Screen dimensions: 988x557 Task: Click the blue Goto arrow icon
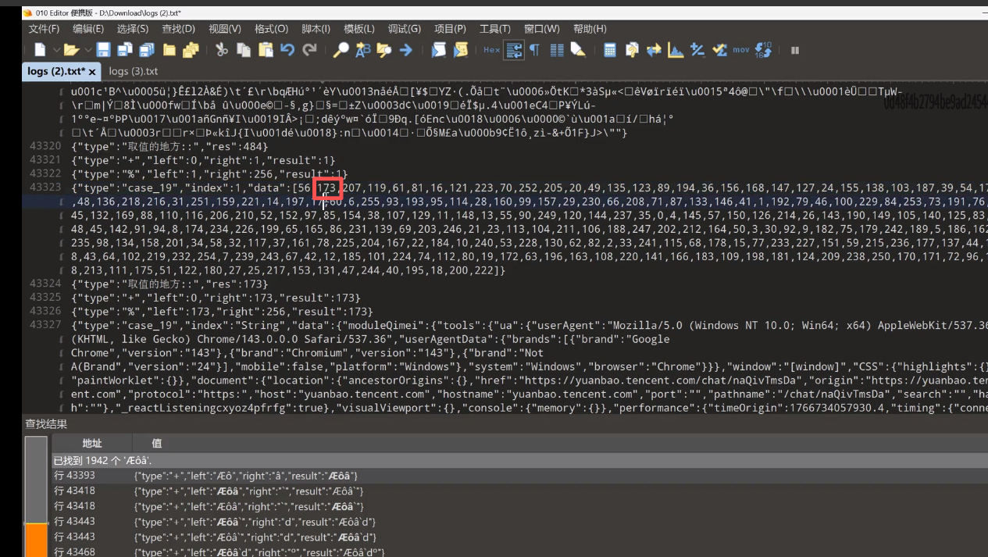[405, 50]
